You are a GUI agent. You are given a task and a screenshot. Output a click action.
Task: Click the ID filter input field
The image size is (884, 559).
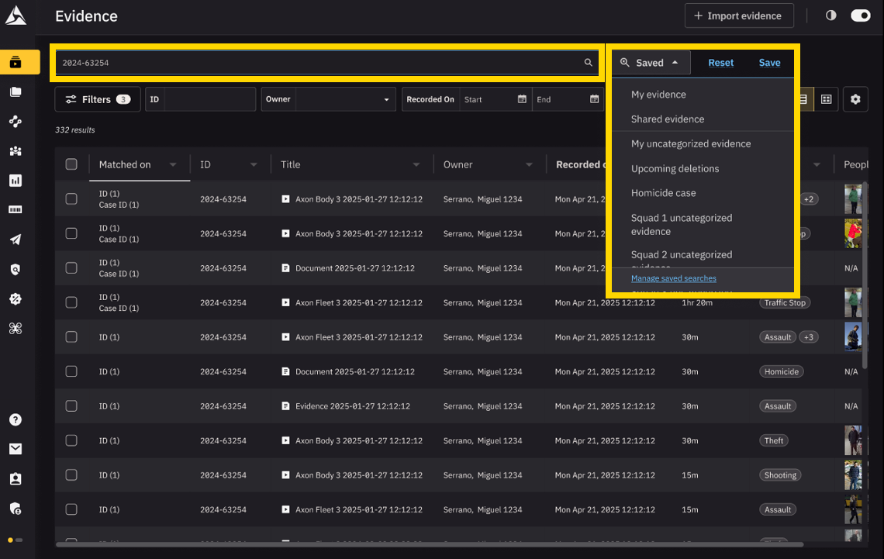[x=209, y=99]
